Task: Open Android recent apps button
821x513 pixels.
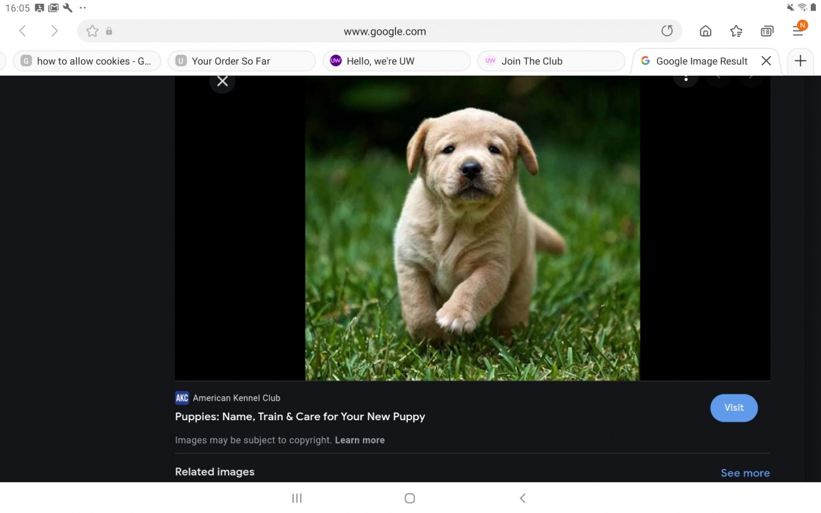Action: [297, 498]
